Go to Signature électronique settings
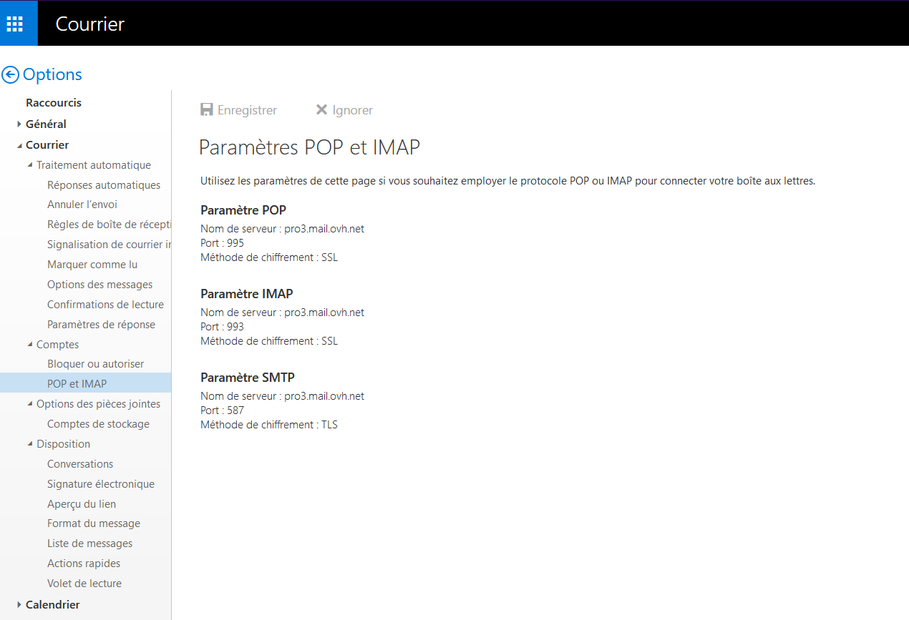909x620 pixels. pos(100,484)
